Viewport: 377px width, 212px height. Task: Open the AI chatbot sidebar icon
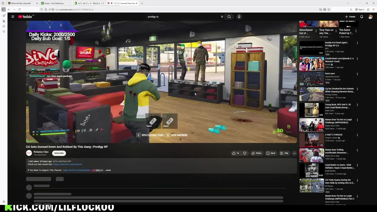[4, 16]
